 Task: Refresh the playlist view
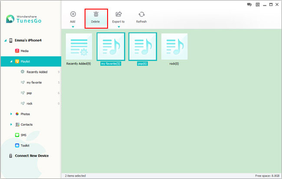tap(141, 17)
